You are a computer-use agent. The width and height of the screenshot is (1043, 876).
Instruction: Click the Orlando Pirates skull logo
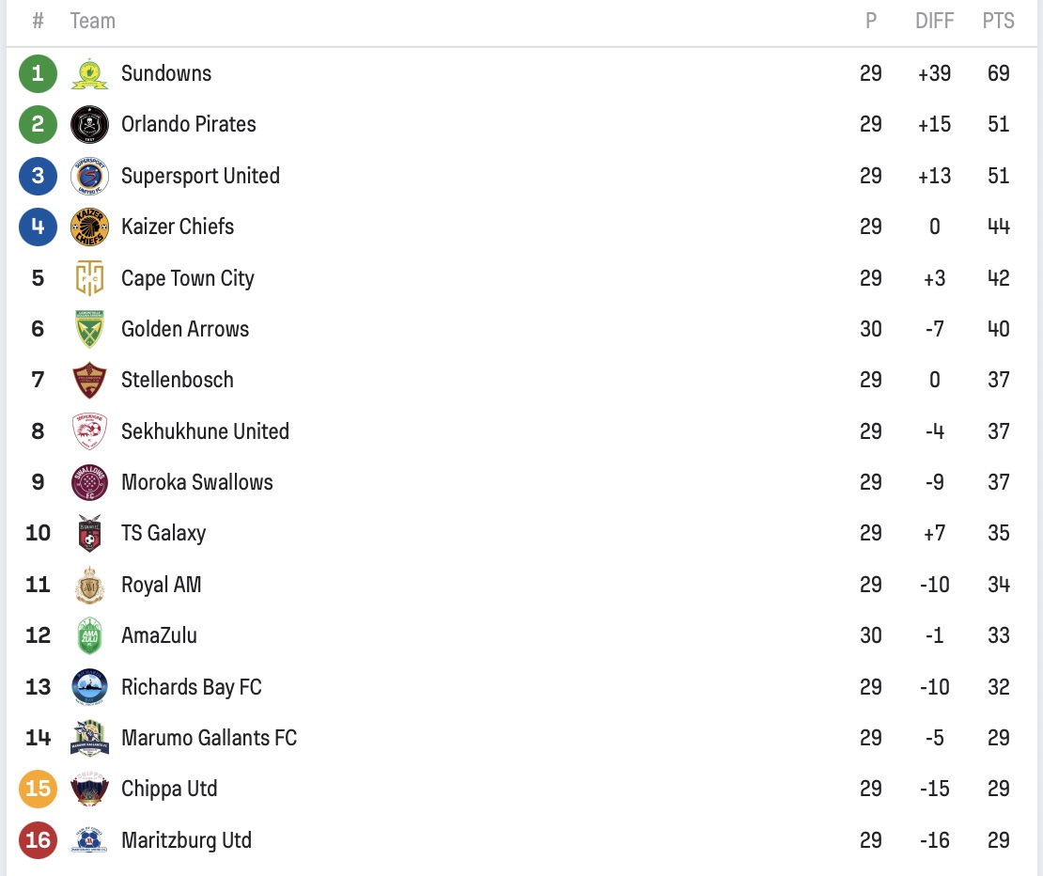(x=89, y=124)
